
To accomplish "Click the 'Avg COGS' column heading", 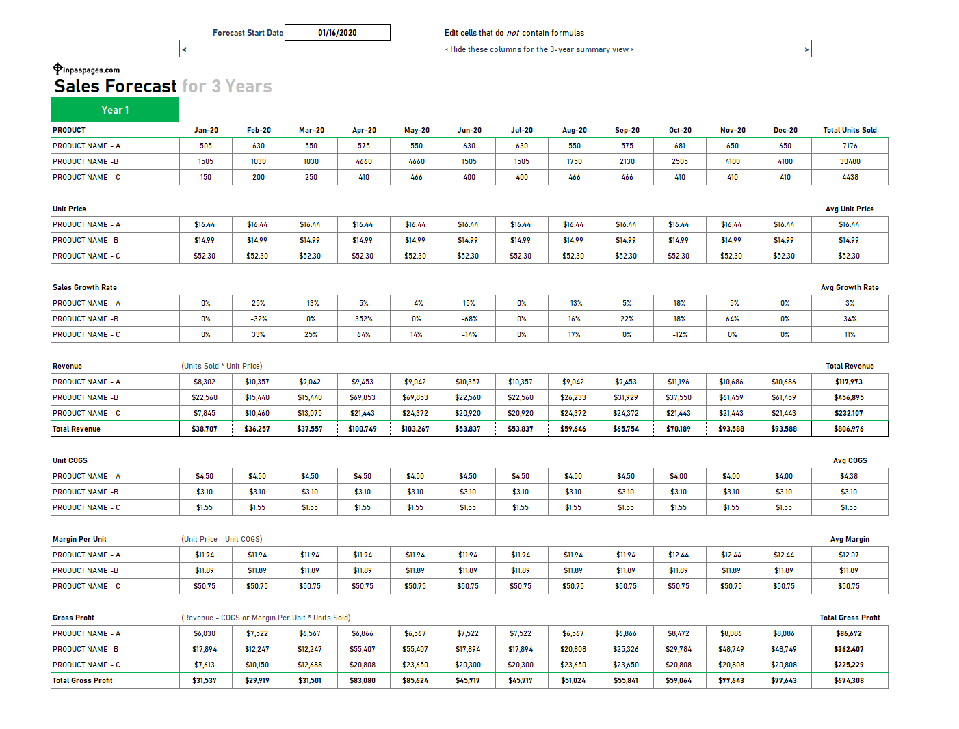I will [x=850, y=460].
